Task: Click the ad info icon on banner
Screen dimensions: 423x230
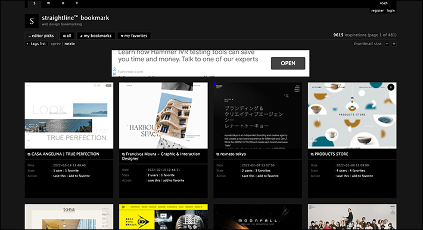Action: pos(114,70)
